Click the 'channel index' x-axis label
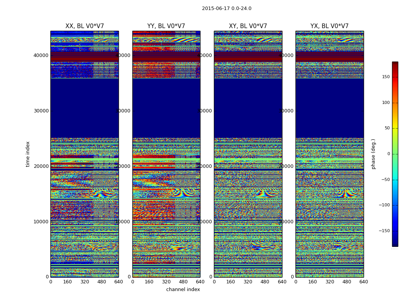 [183, 290]
